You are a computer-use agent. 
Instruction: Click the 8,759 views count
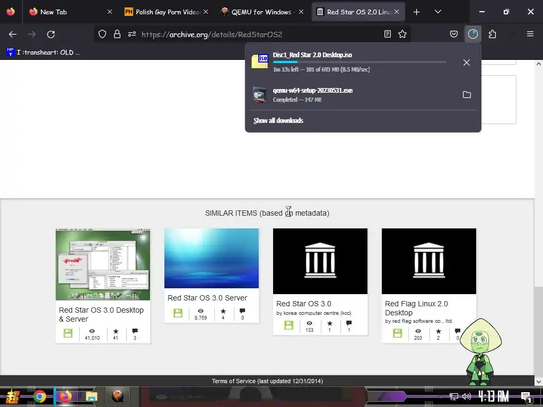[200, 314]
